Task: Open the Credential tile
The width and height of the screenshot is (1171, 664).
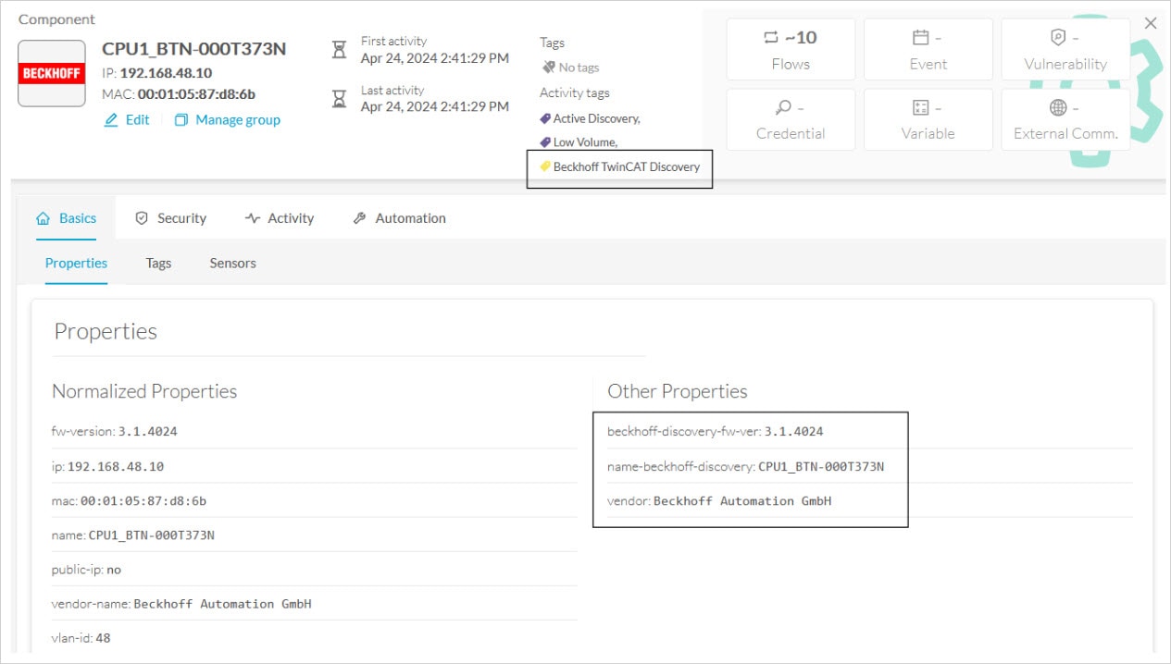Action: (791, 119)
